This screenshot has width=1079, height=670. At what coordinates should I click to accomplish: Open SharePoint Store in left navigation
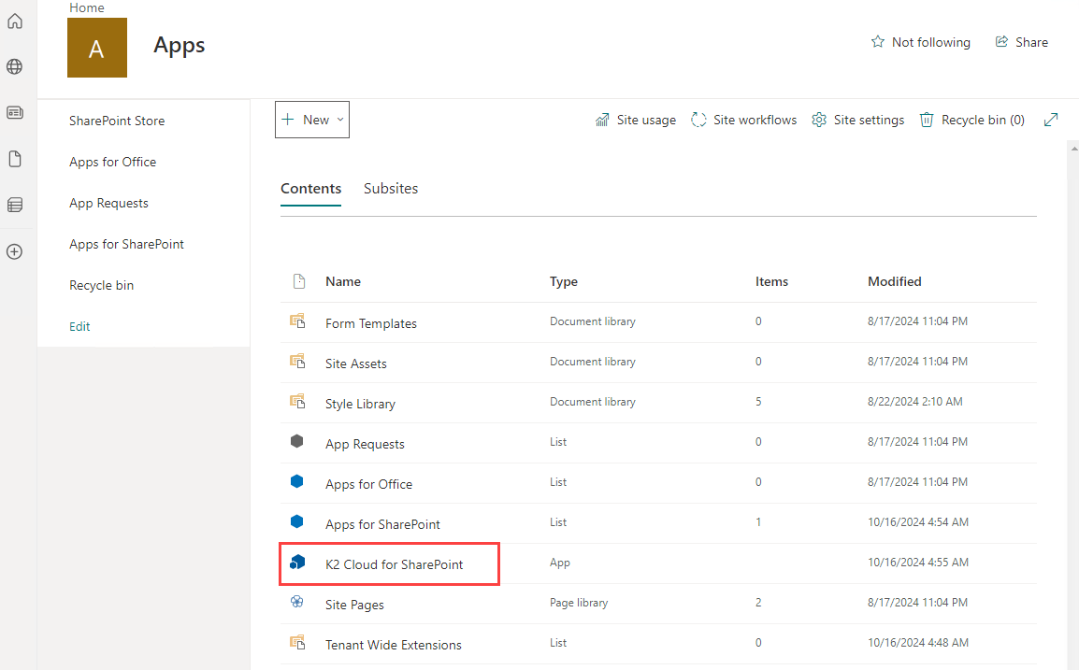coord(117,121)
